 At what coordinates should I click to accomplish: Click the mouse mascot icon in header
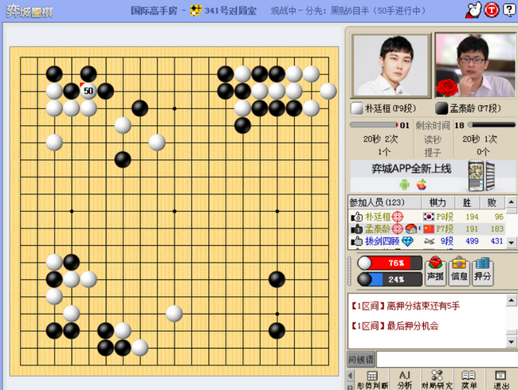473,10
